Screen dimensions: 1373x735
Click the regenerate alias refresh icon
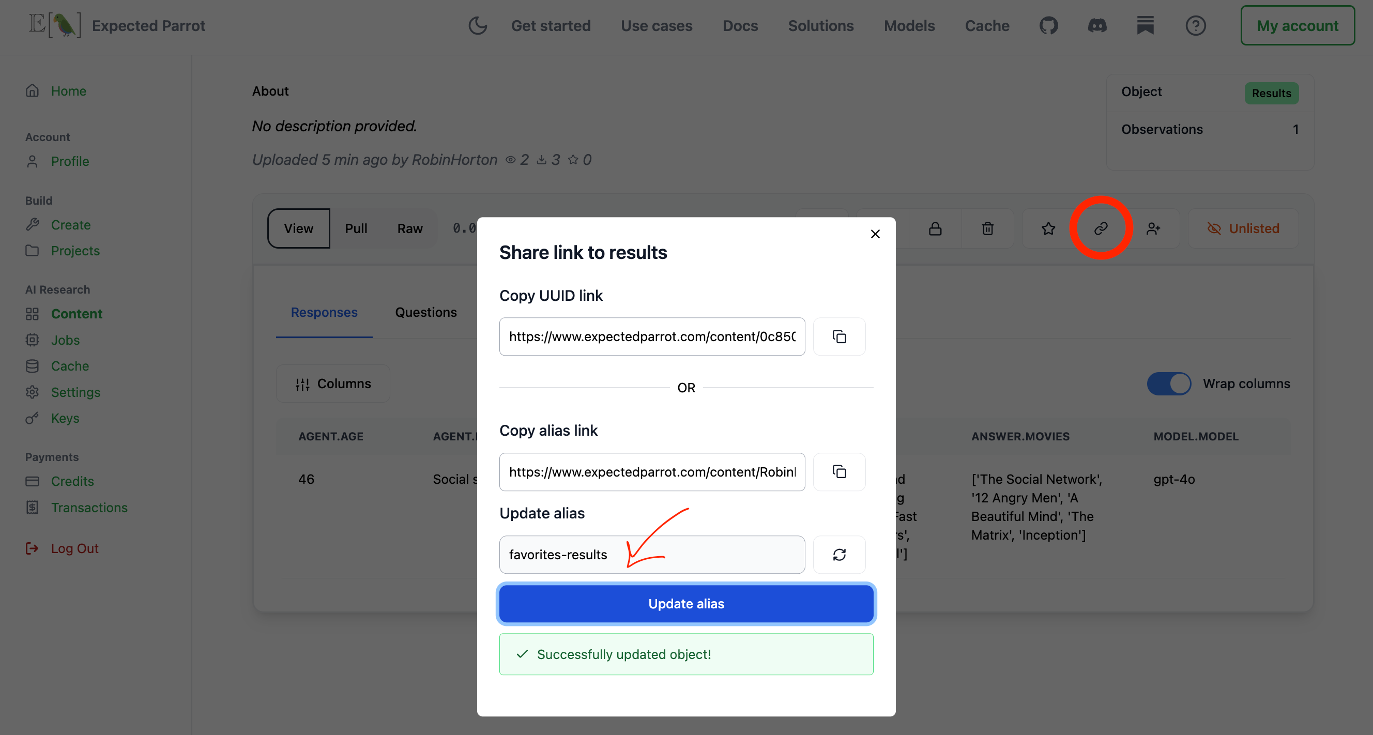pos(839,554)
